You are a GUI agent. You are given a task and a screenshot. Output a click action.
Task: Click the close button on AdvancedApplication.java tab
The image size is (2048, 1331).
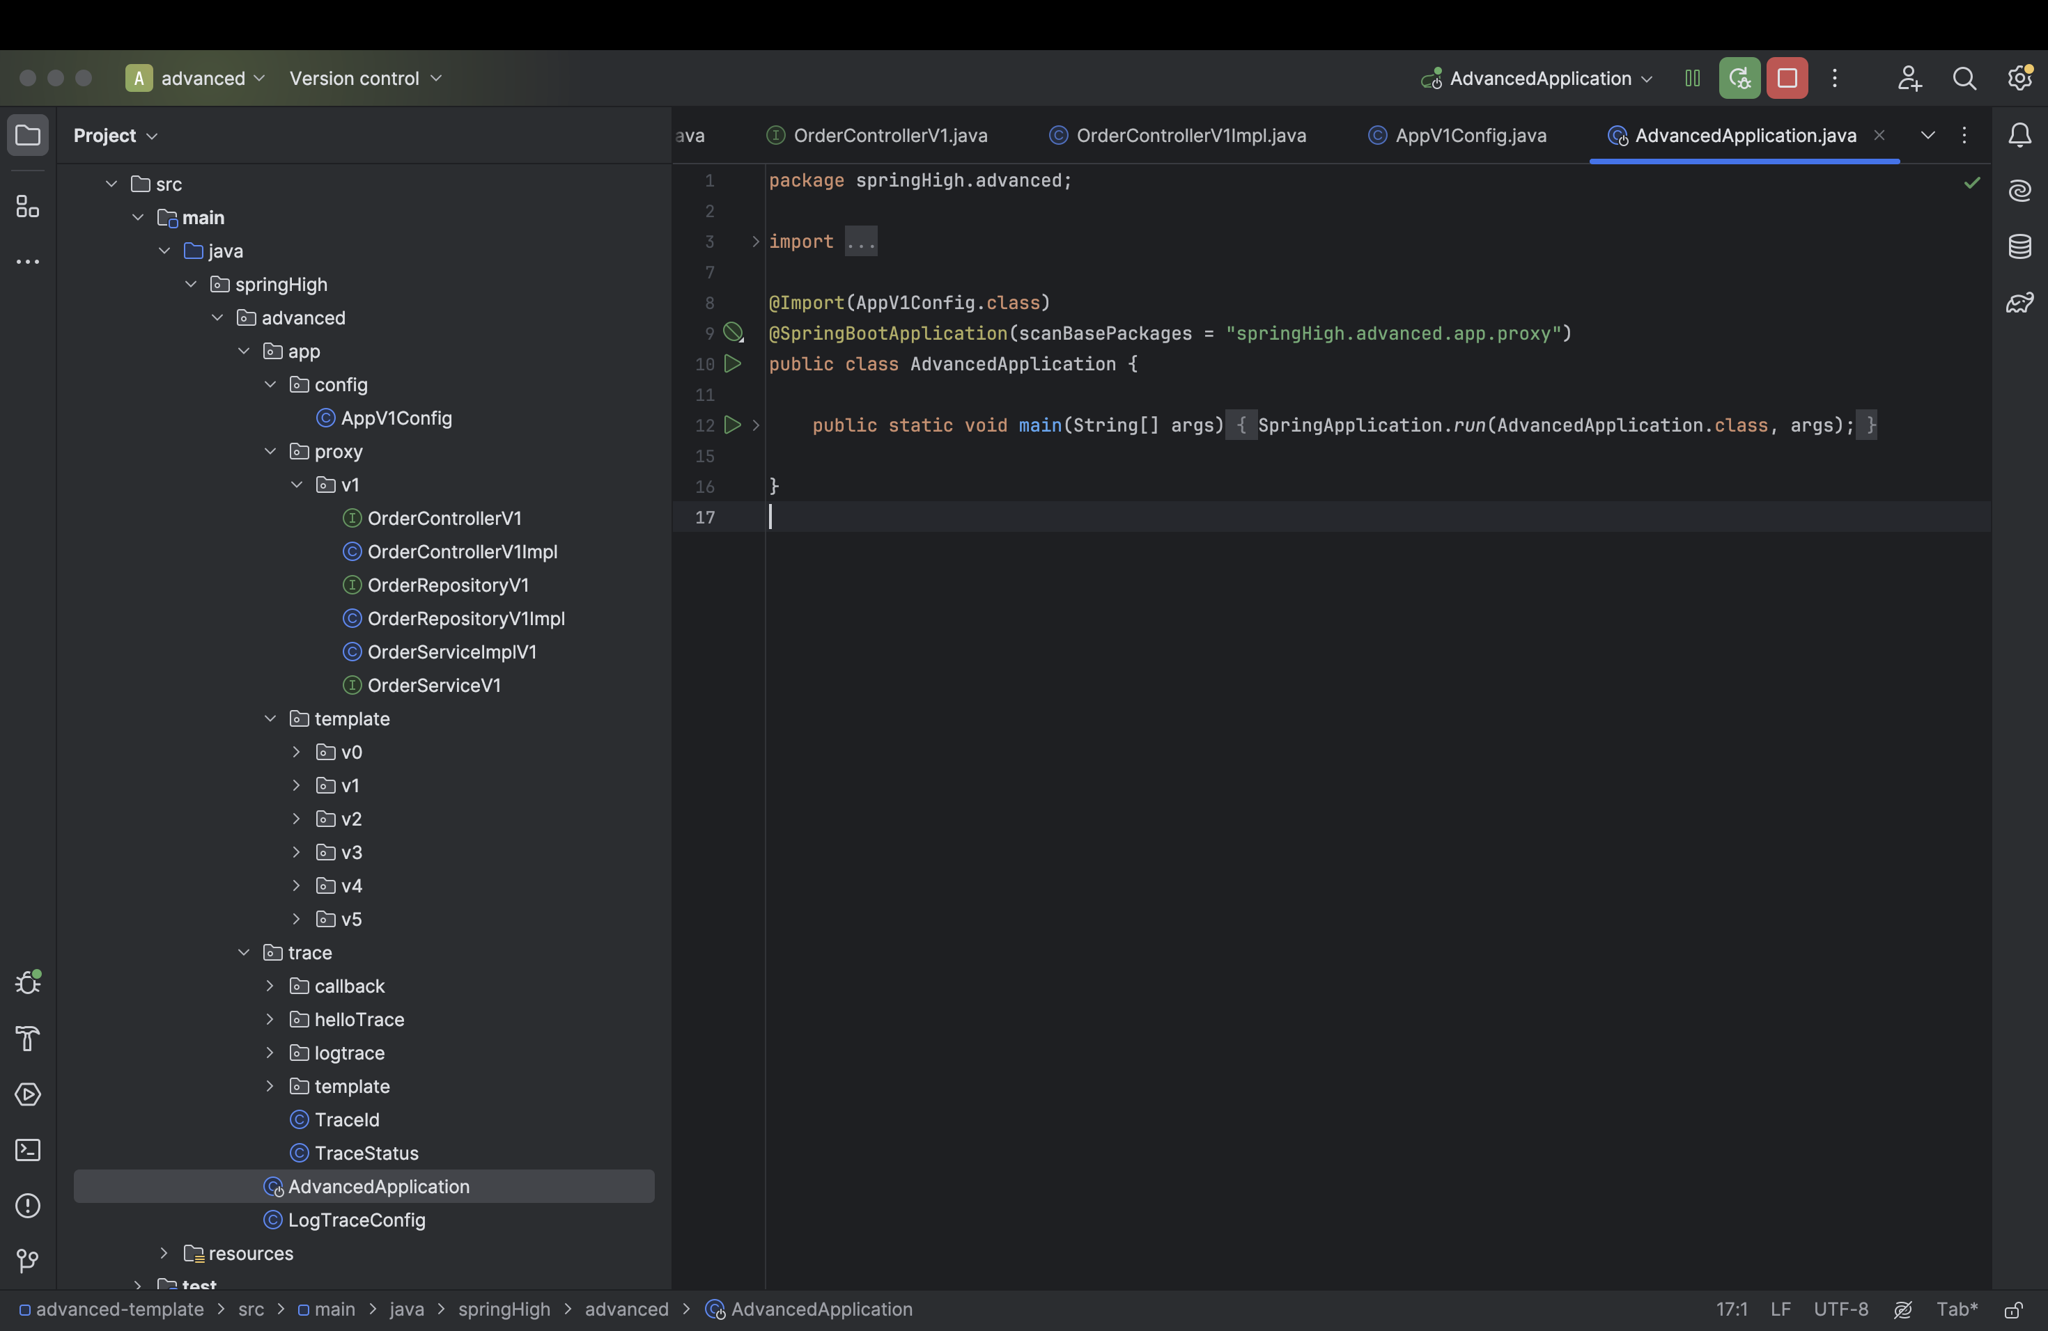(x=1879, y=134)
